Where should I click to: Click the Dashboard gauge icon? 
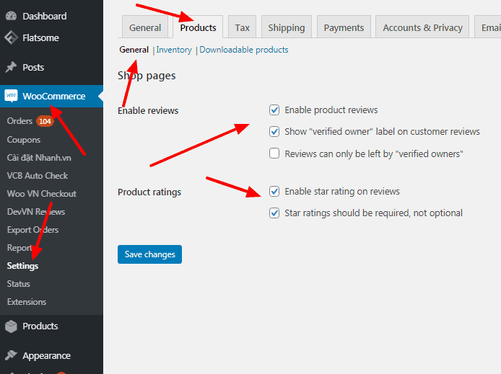click(x=11, y=16)
